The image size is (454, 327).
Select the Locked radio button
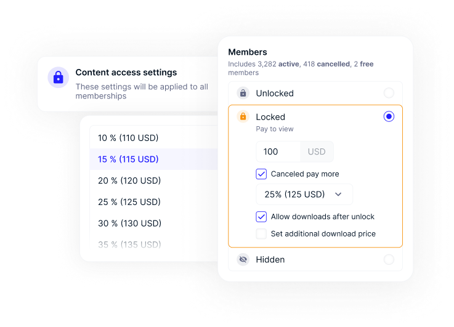pyautogui.click(x=389, y=116)
